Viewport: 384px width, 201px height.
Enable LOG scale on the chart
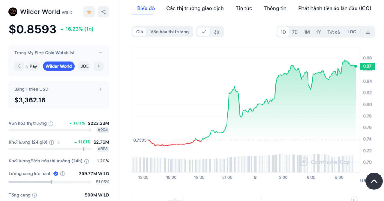(x=352, y=31)
